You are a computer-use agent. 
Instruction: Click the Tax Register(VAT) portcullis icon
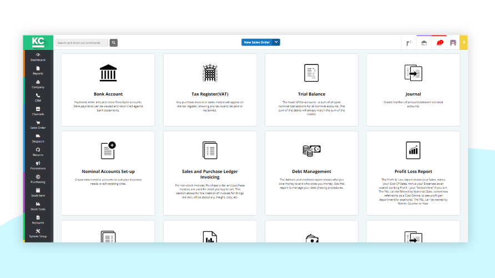(210, 73)
